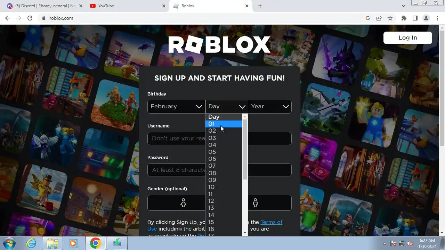Bookmark this page with star icon
The image size is (445, 250).
pos(390,18)
